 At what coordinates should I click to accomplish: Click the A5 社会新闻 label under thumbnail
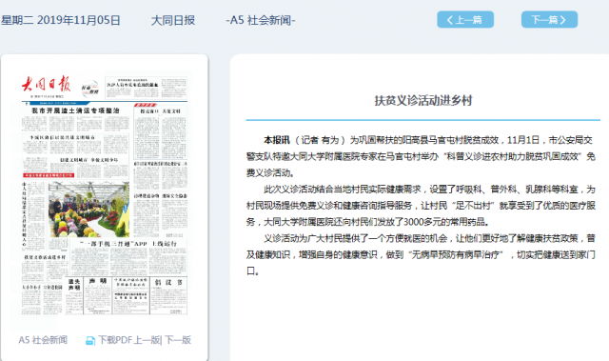click(43, 340)
